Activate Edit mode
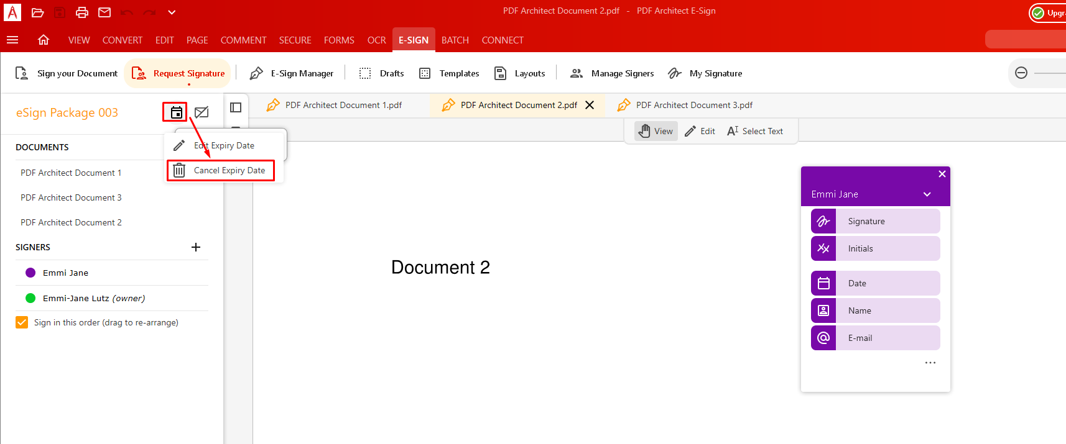The image size is (1066, 444). (x=700, y=131)
